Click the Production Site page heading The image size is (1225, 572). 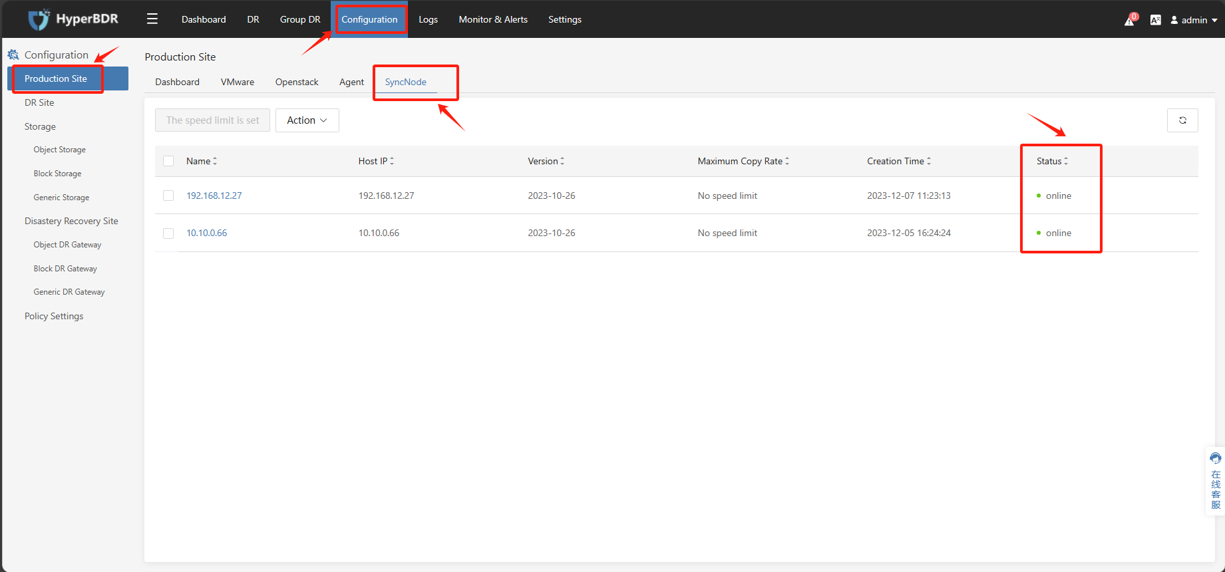[180, 57]
